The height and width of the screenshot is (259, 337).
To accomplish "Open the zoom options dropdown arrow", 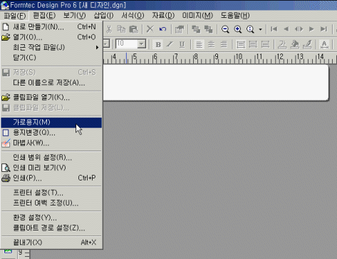I will (x=260, y=29).
